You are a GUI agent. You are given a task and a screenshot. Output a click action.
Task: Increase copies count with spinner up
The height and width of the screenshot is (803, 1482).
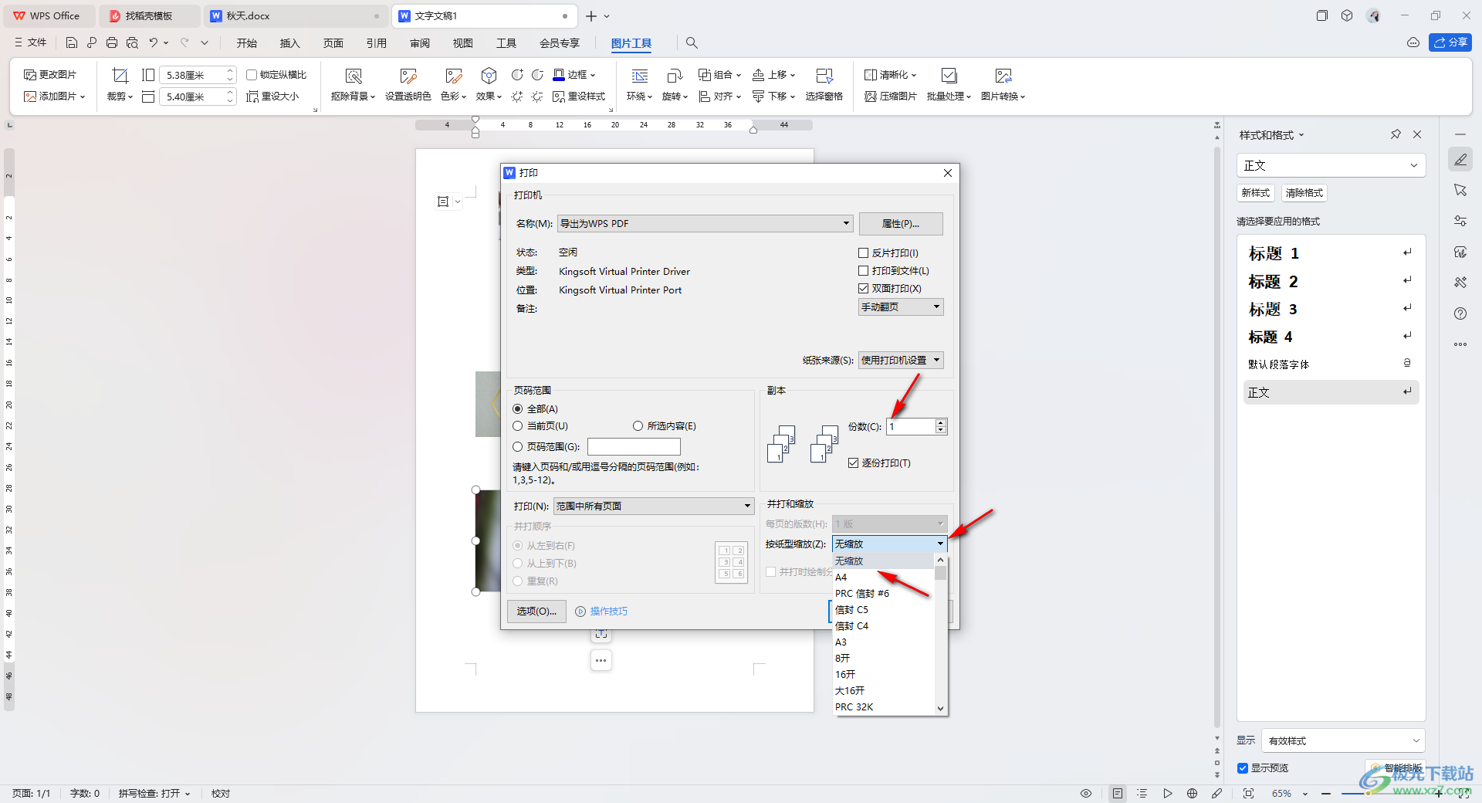940,423
